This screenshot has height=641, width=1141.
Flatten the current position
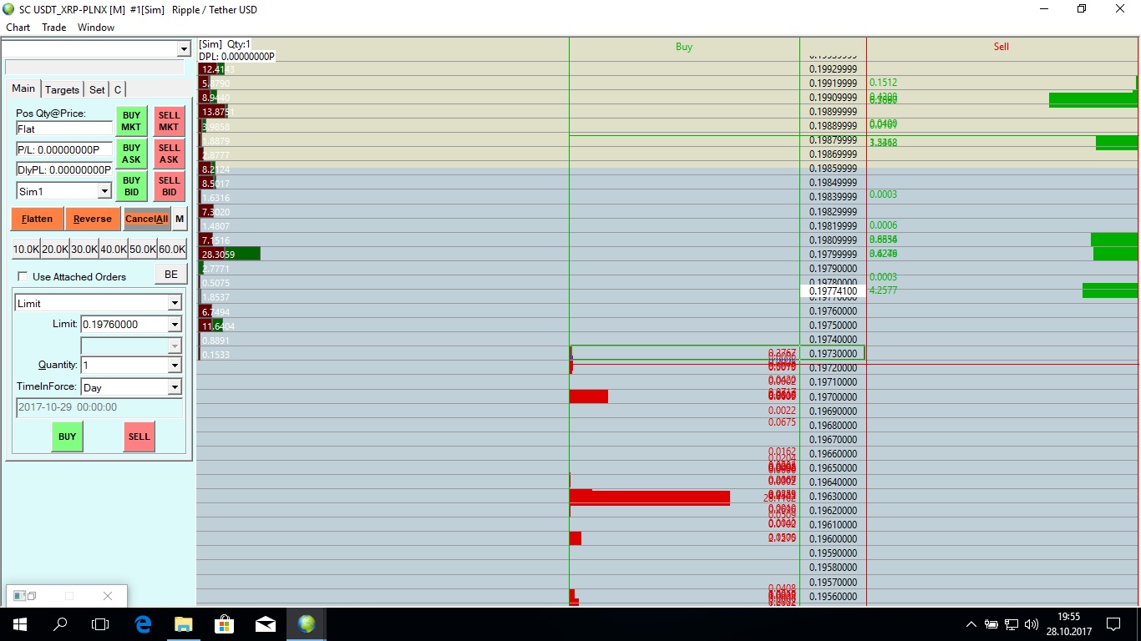pos(37,219)
